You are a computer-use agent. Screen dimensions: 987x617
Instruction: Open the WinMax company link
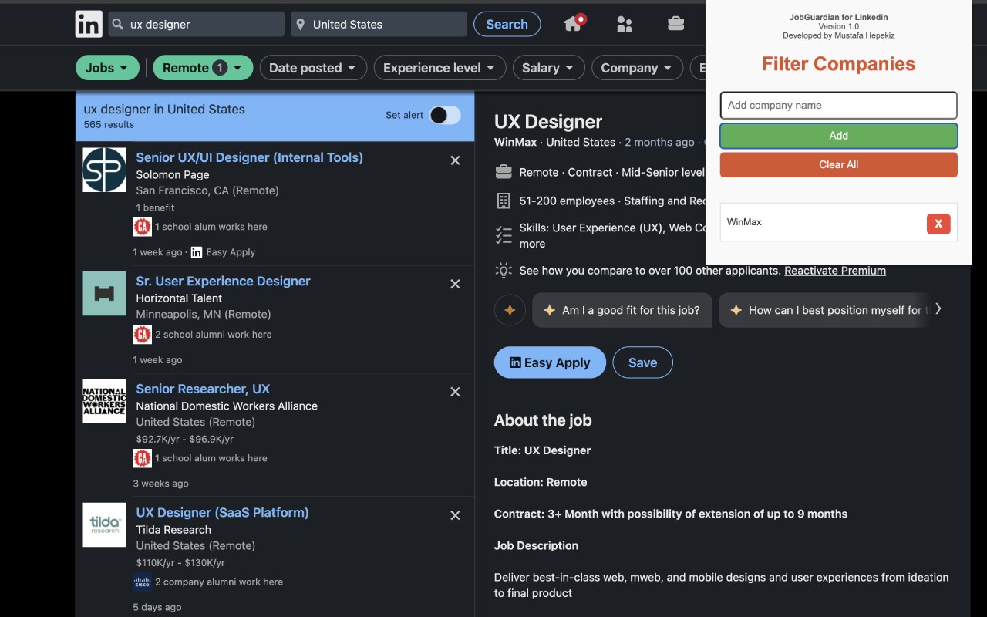coord(515,142)
